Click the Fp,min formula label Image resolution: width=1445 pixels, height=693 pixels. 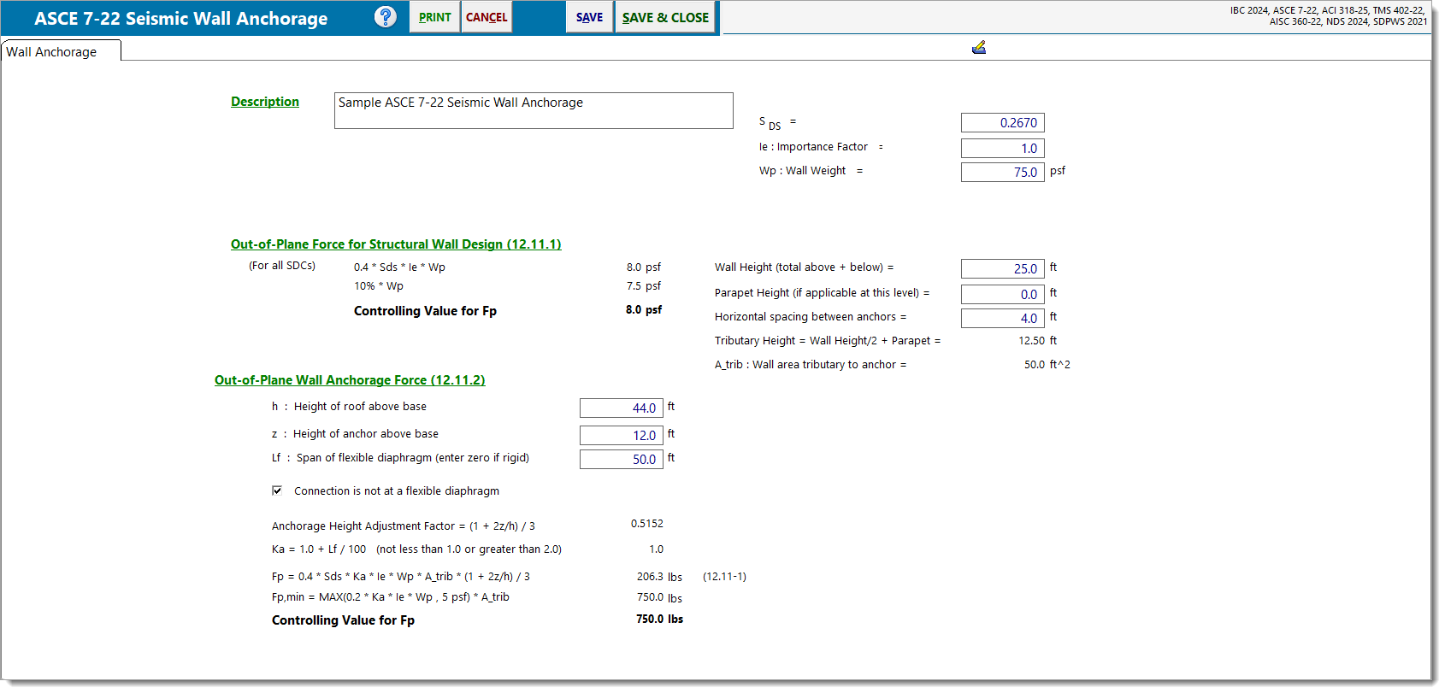(390, 597)
